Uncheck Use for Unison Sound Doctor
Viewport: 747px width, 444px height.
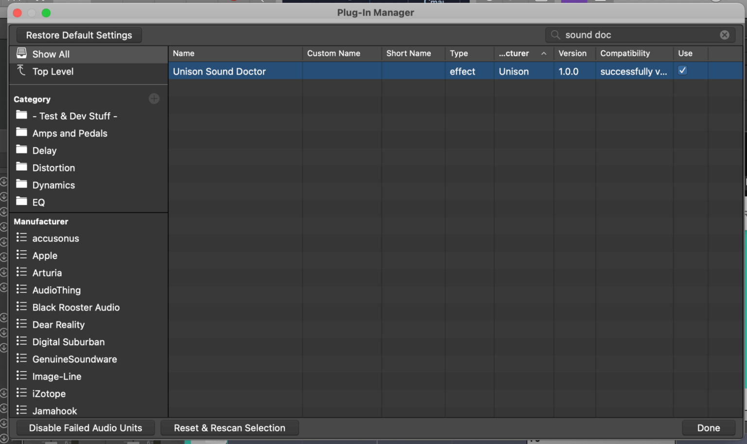[x=682, y=70]
